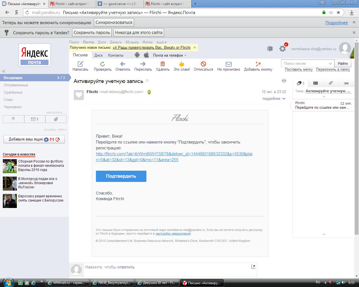The width and height of the screenshot is (359, 287).
Task: Open the Письма tab
Action: coord(80,55)
